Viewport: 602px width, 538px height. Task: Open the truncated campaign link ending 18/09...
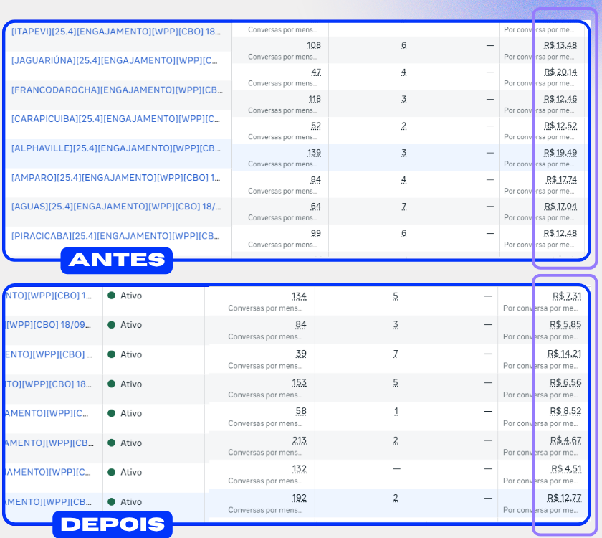(x=49, y=325)
